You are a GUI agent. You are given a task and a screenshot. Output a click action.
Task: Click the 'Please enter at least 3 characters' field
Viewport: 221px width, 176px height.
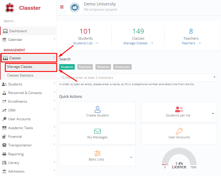point(138,78)
